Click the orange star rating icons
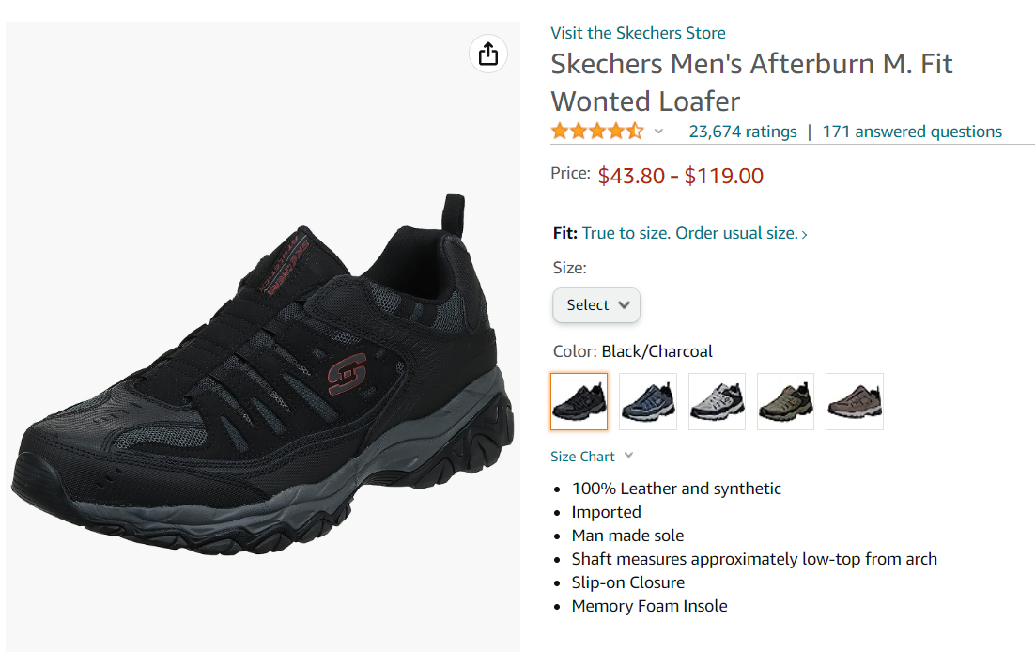The height and width of the screenshot is (652, 1035). coord(596,132)
